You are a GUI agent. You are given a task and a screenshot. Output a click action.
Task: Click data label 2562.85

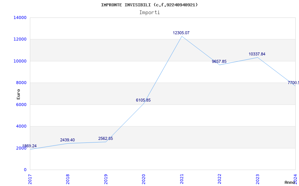105,138
